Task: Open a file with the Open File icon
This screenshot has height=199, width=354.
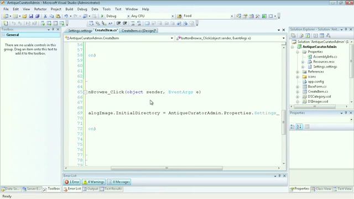Action: 24,16
